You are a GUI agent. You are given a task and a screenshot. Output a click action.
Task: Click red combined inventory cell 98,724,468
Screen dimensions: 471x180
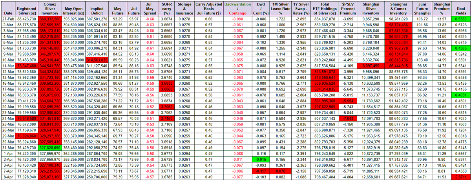click(x=398, y=24)
